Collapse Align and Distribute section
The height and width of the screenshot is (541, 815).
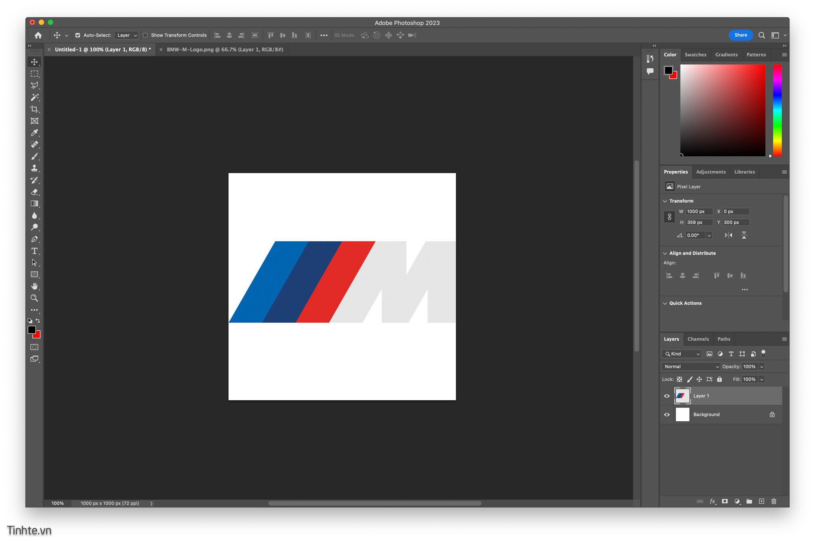665,253
